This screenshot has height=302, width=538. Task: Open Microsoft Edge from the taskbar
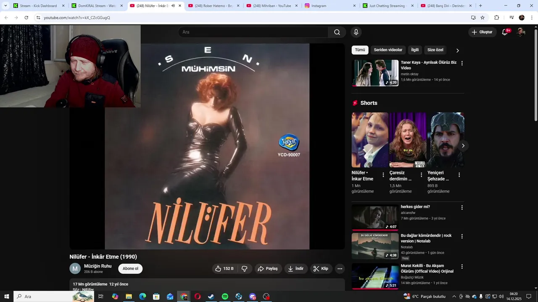pyautogui.click(x=142, y=297)
